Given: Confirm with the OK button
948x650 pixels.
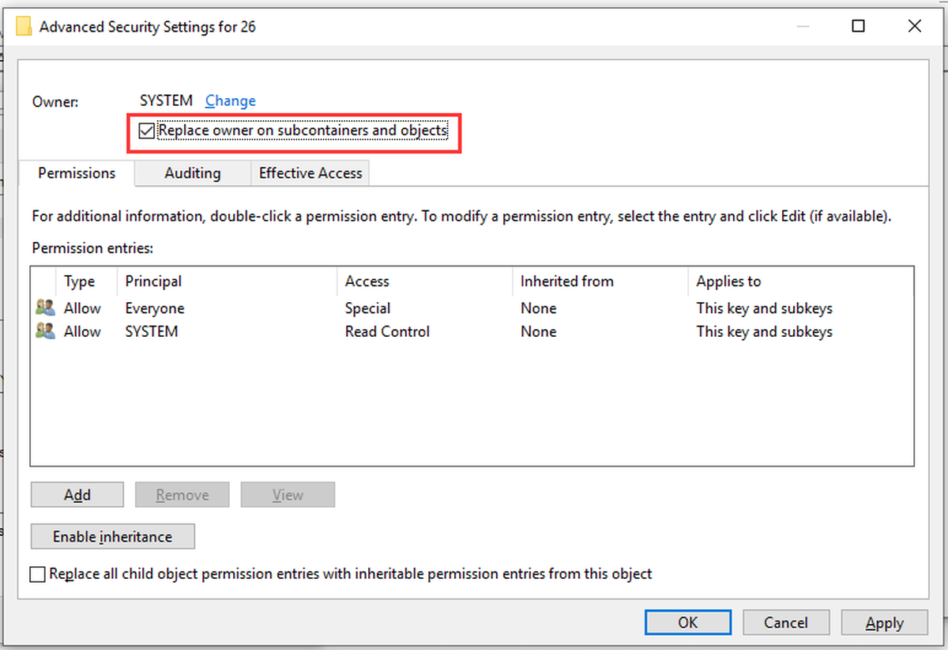Looking at the screenshot, I should pos(688,622).
